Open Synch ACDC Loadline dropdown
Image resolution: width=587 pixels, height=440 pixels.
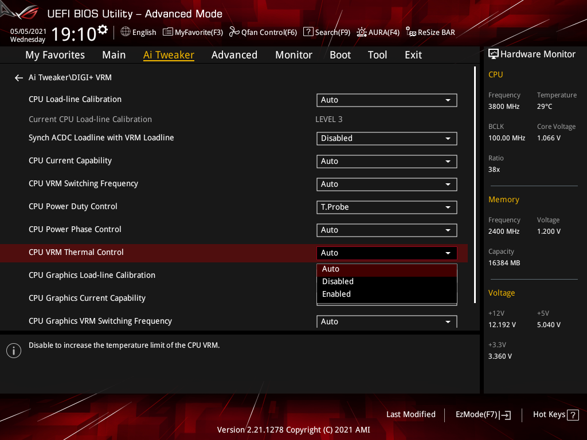point(387,139)
